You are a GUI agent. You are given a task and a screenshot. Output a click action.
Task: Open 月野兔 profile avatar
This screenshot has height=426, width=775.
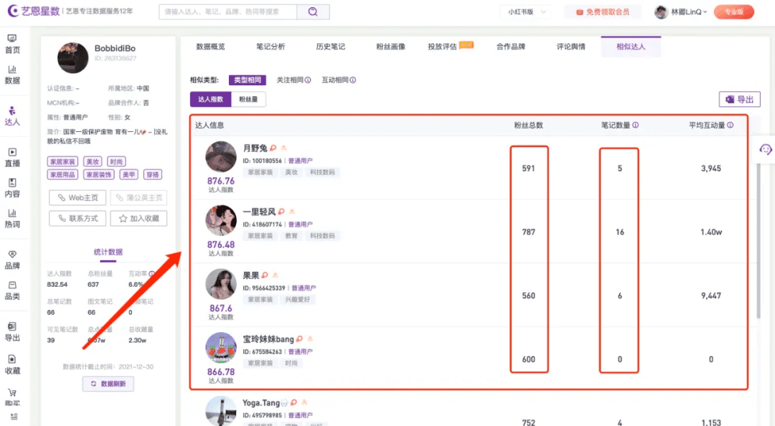click(221, 156)
